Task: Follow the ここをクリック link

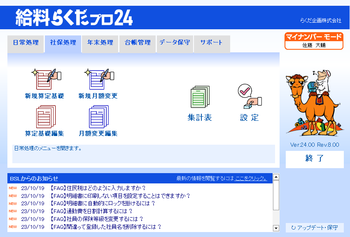Action: pyautogui.click(x=251, y=178)
